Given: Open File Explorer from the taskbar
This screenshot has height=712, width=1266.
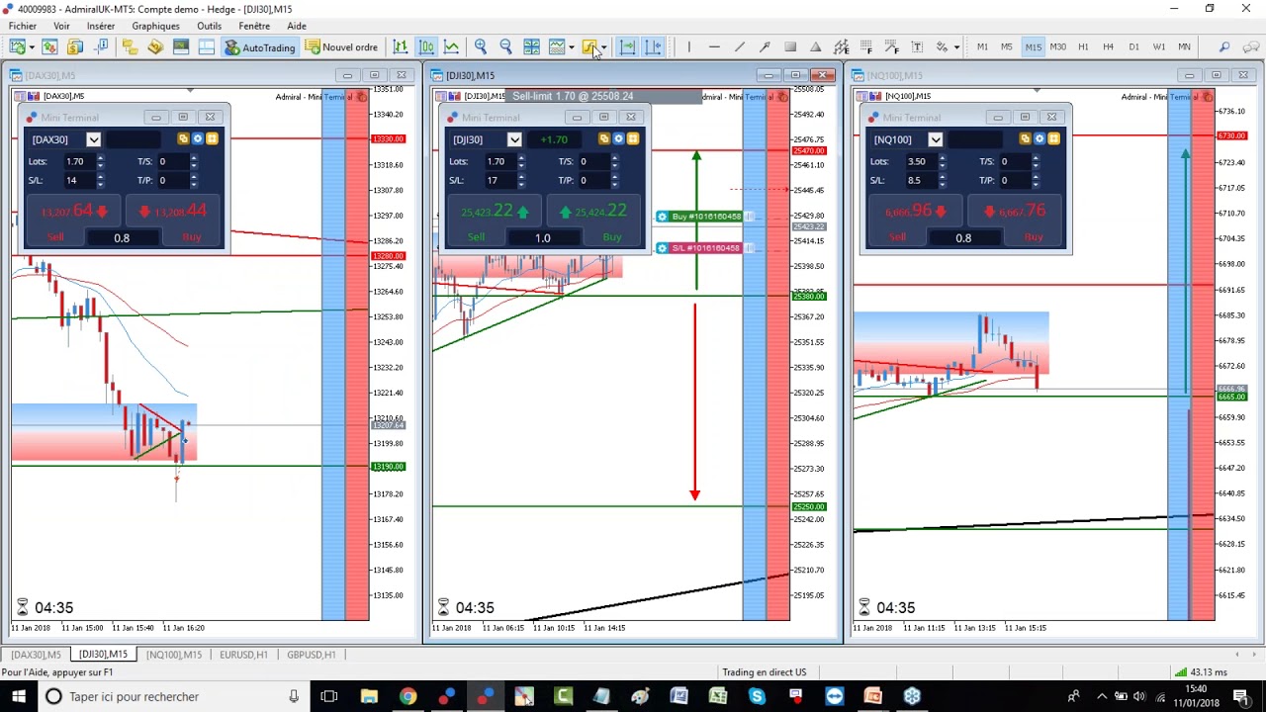Looking at the screenshot, I should click(x=369, y=696).
